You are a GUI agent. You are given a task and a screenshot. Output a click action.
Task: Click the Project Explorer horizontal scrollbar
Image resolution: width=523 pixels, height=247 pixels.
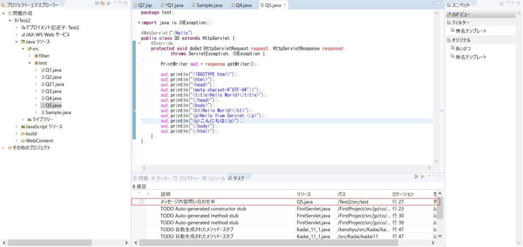point(50,243)
